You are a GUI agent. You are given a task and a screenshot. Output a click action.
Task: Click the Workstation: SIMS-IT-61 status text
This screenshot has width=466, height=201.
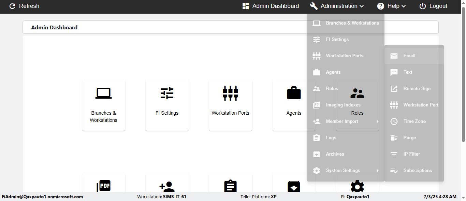(x=162, y=197)
